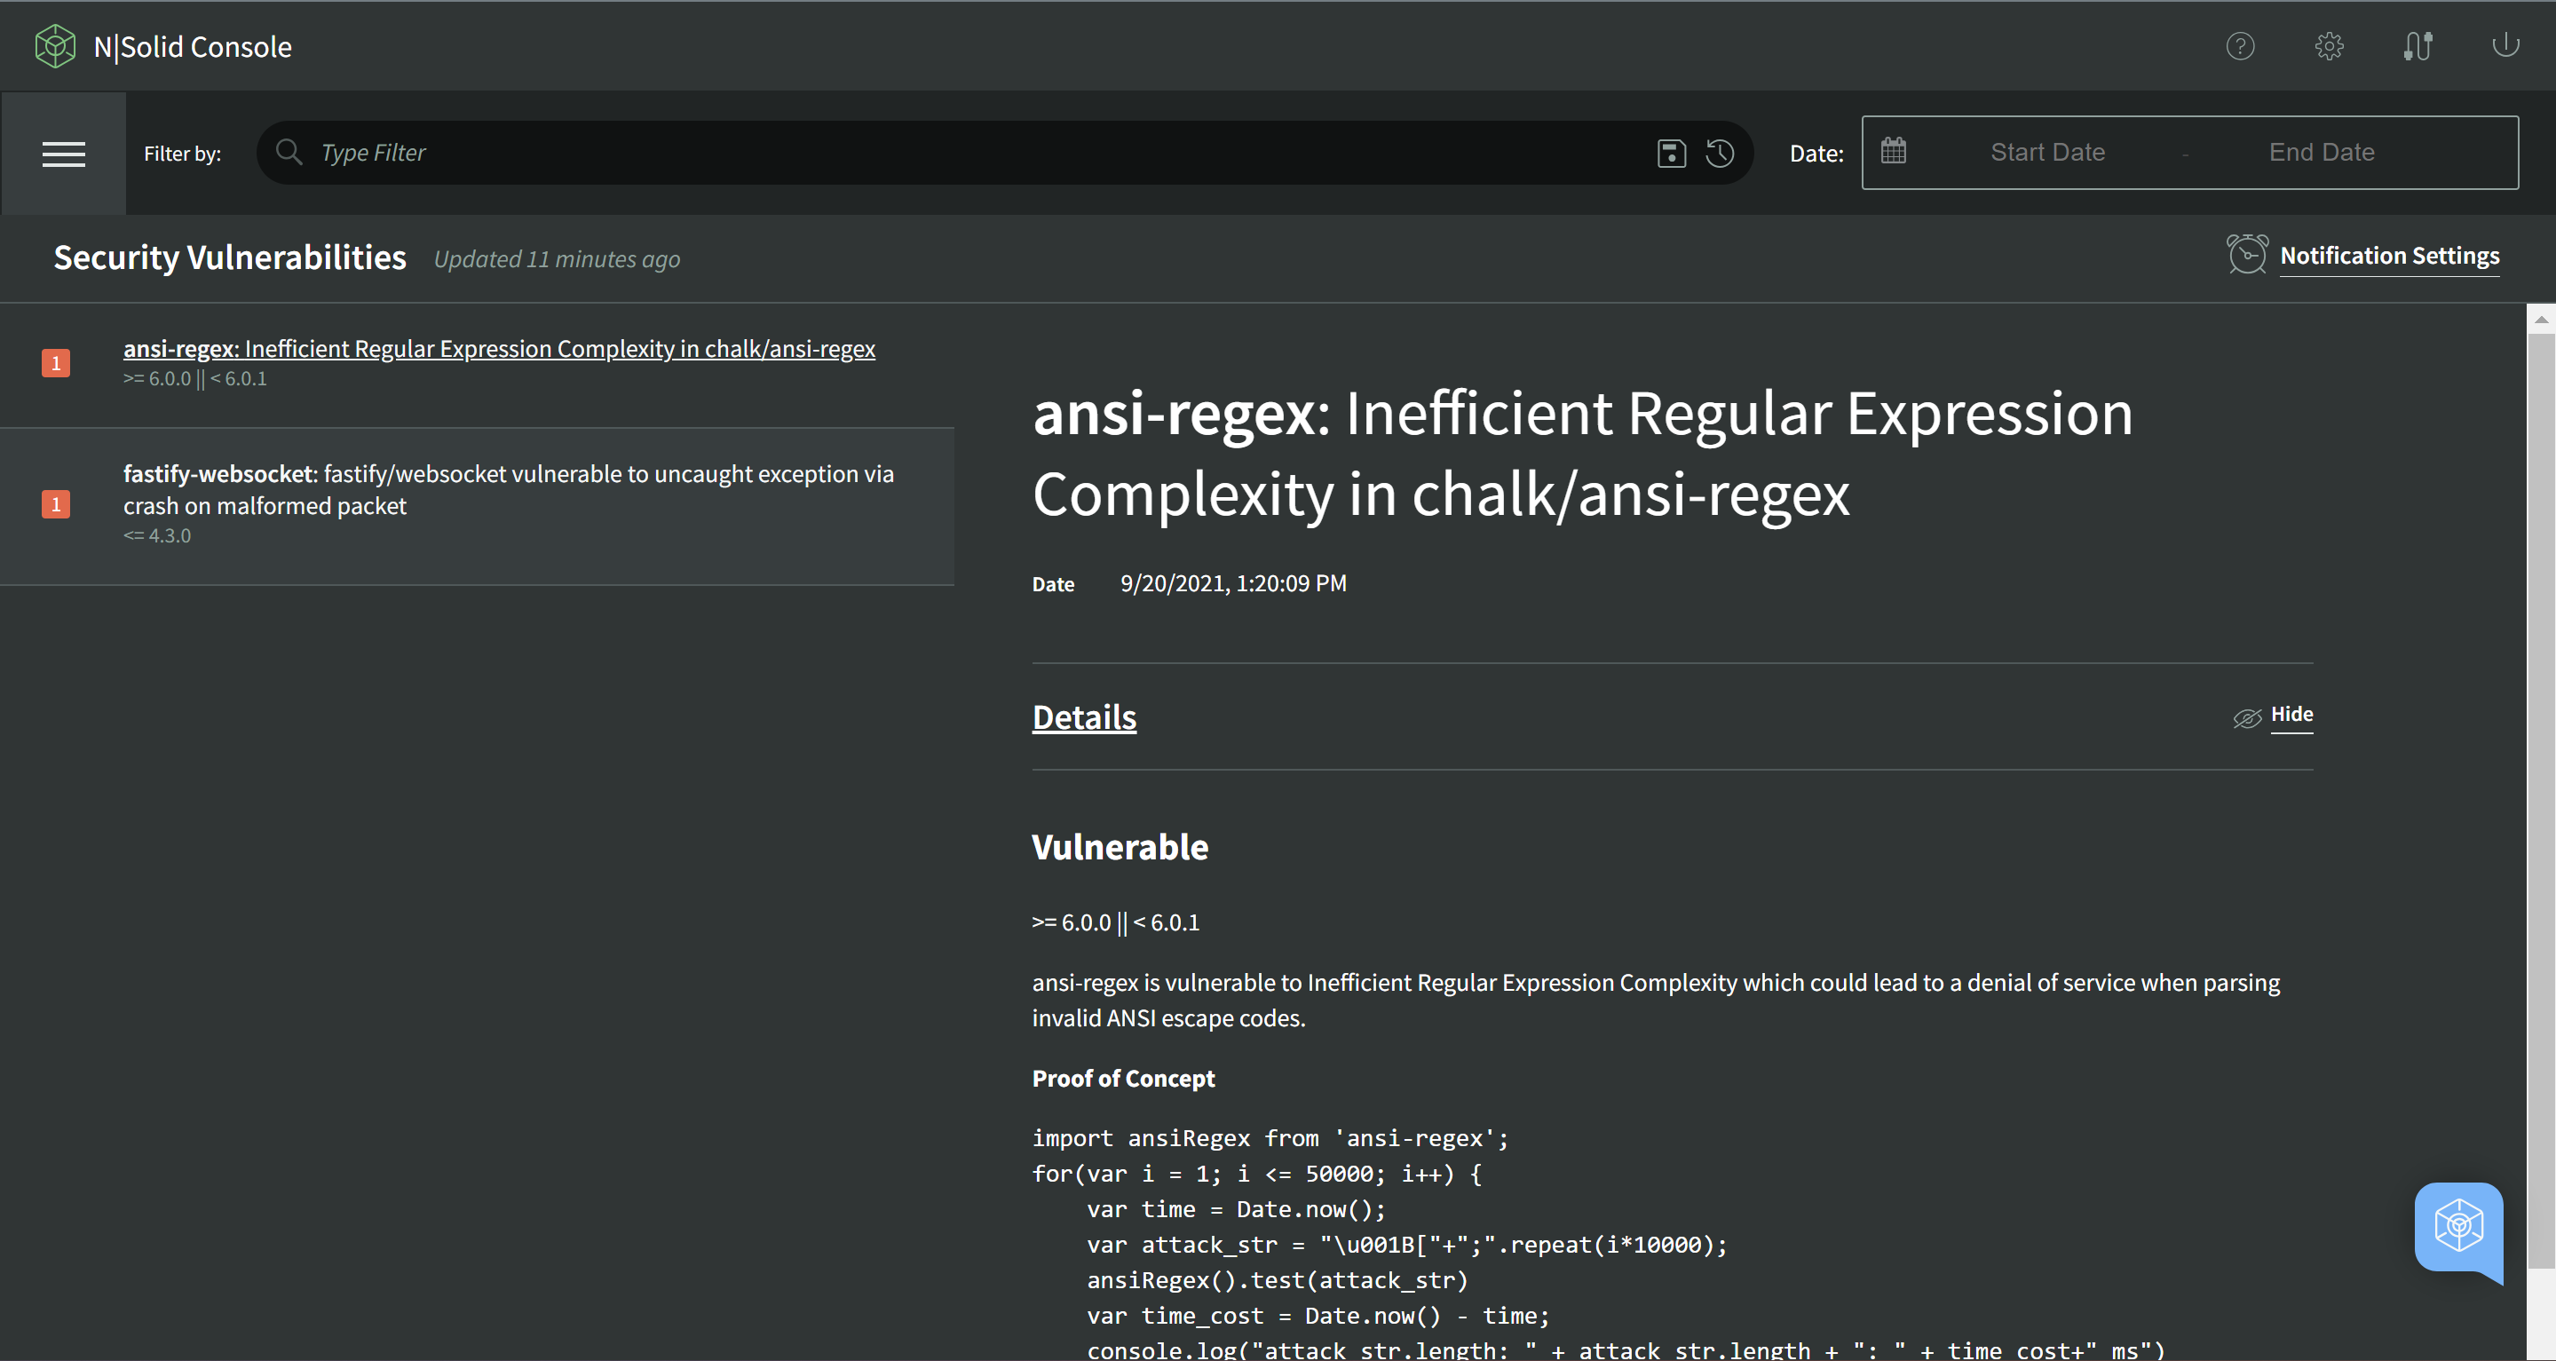Click the '<= 4.3.0' version text
This screenshot has height=1361, width=2556.
[x=157, y=535]
